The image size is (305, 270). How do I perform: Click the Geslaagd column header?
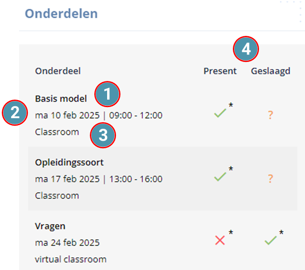point(270,71)
